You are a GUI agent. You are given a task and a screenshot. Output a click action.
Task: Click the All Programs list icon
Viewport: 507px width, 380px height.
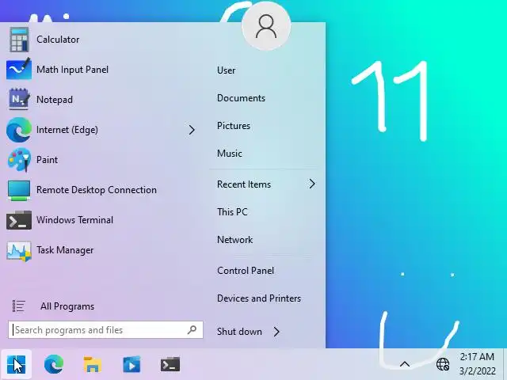[18, 306]
